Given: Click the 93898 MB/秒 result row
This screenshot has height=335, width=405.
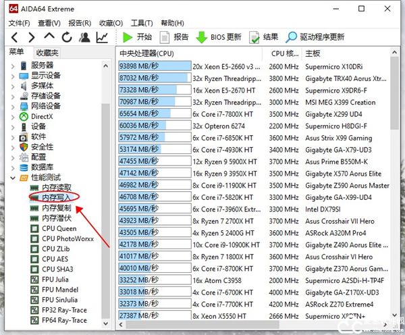Looking at the screenshot, I should pos(254,66).
